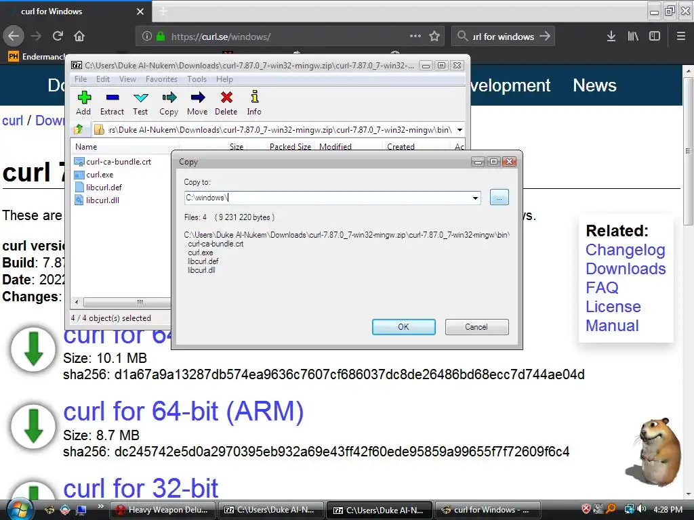
Task: Click the curl for 32-bit link
Action: click(141, 489)
